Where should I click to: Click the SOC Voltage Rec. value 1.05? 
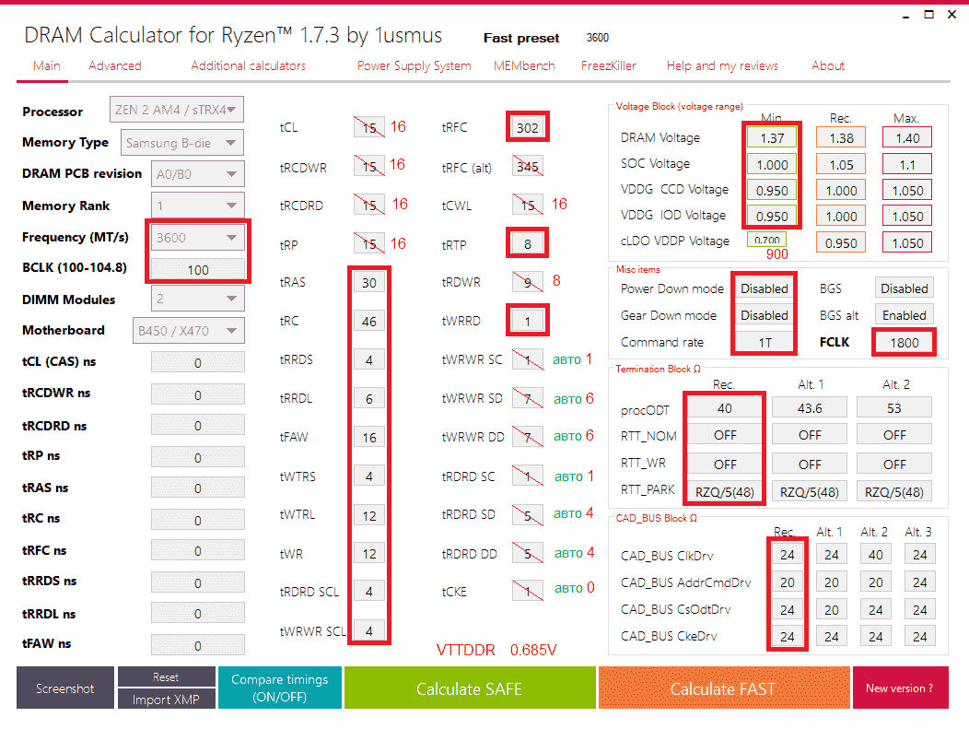[x=841, y=164]
